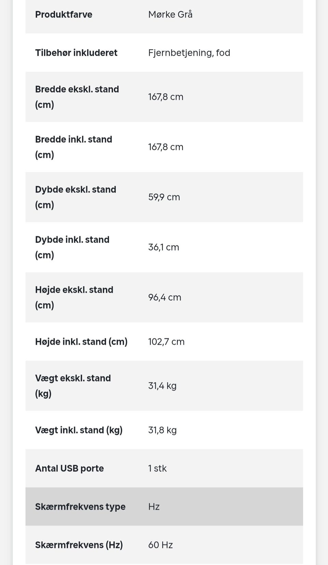This screenshot has height=565, width=328.
Task: Click the Tilbehør inkluderet label
Action: pyautogui.click(x=76, y=53)
